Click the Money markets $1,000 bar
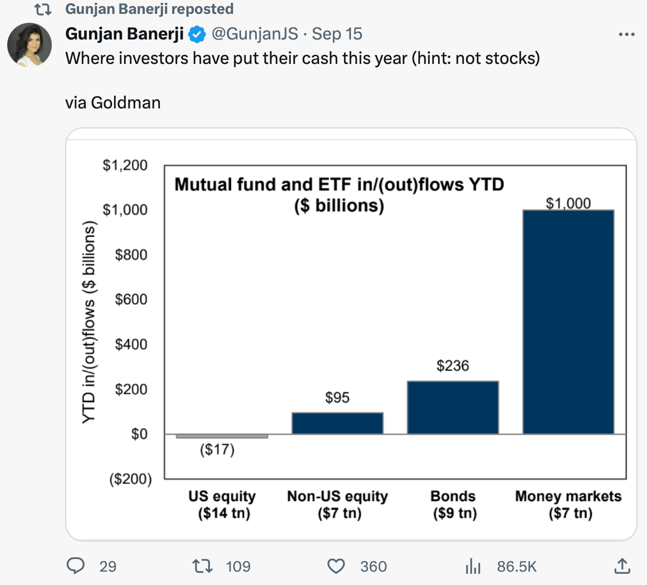This screenshot has width=647, height=585. click(568, 323)
